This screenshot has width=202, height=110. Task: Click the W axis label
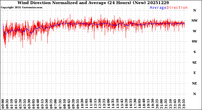[194, 31]
